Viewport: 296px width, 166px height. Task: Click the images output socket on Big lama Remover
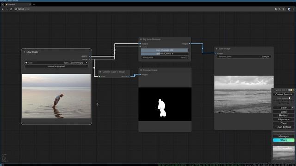190,44
